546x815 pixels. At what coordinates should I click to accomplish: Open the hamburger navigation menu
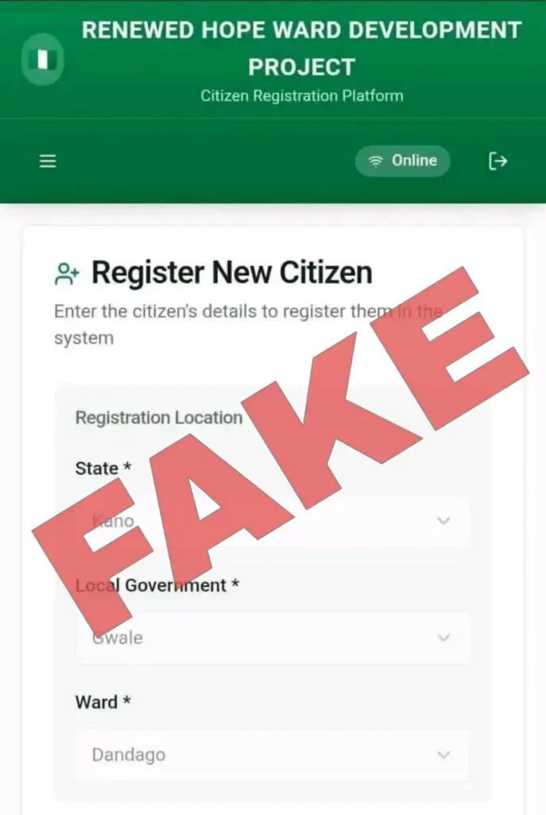pos(48,161)
